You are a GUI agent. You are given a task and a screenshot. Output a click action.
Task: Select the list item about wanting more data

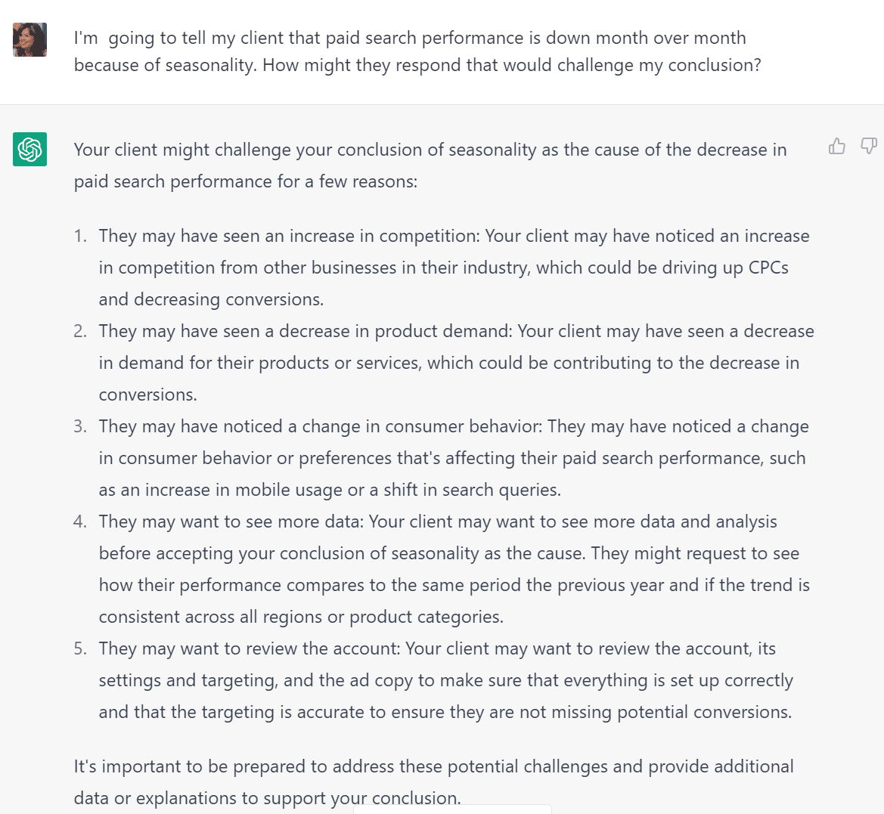[x=454, y=569]
